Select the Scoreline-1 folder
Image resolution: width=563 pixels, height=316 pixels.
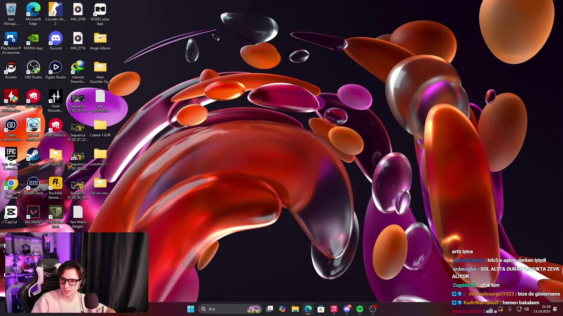point(100,157)
